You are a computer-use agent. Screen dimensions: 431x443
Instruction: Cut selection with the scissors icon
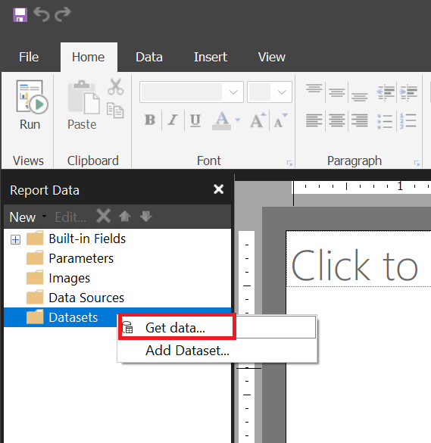(x=115, y=87)
